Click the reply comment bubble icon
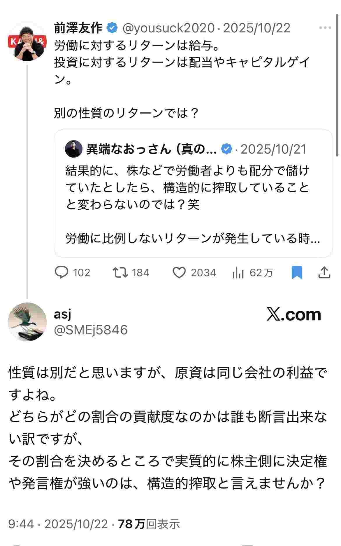This screenshot has height=546, width=341. [61, 272]
